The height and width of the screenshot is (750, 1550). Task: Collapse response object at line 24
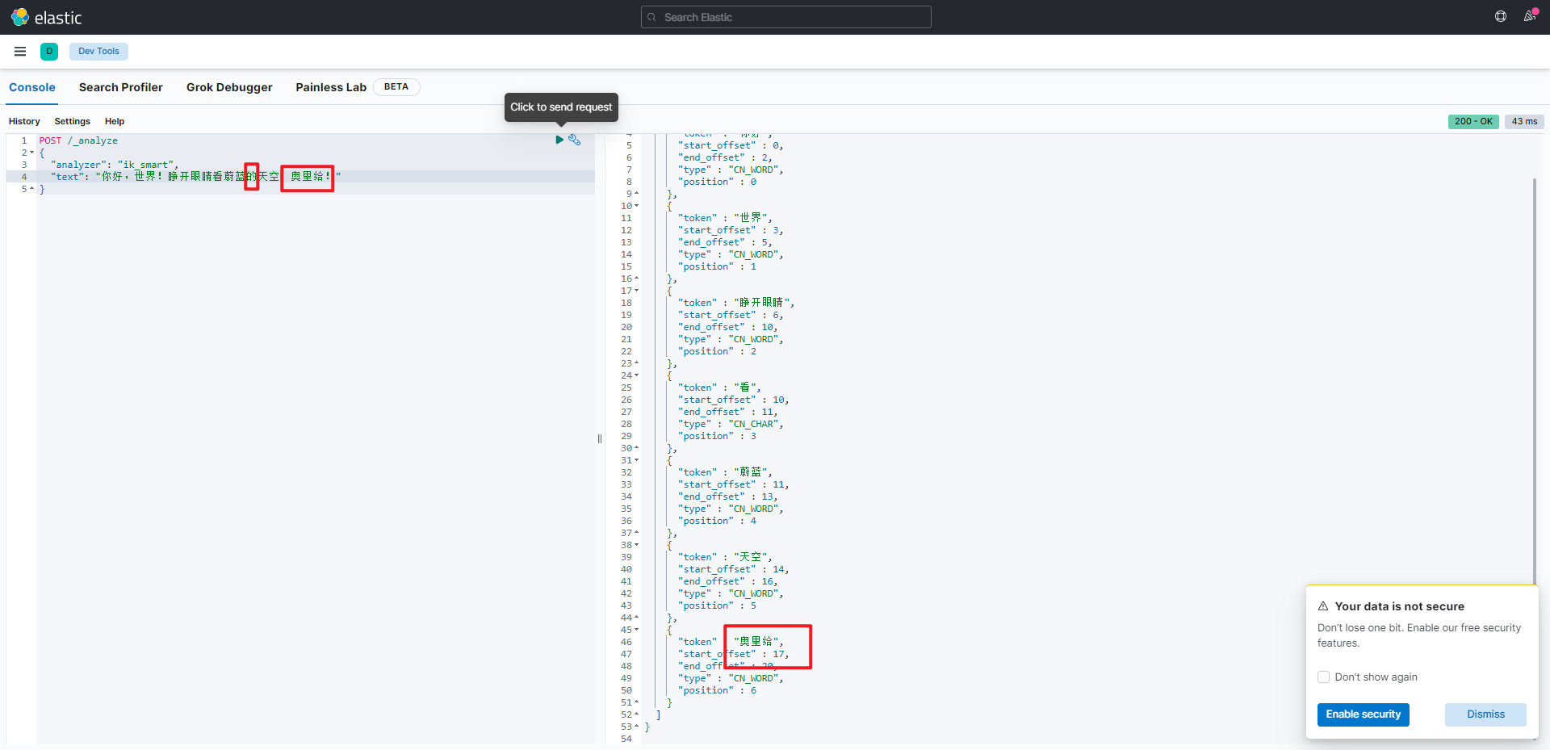(636, 375)
